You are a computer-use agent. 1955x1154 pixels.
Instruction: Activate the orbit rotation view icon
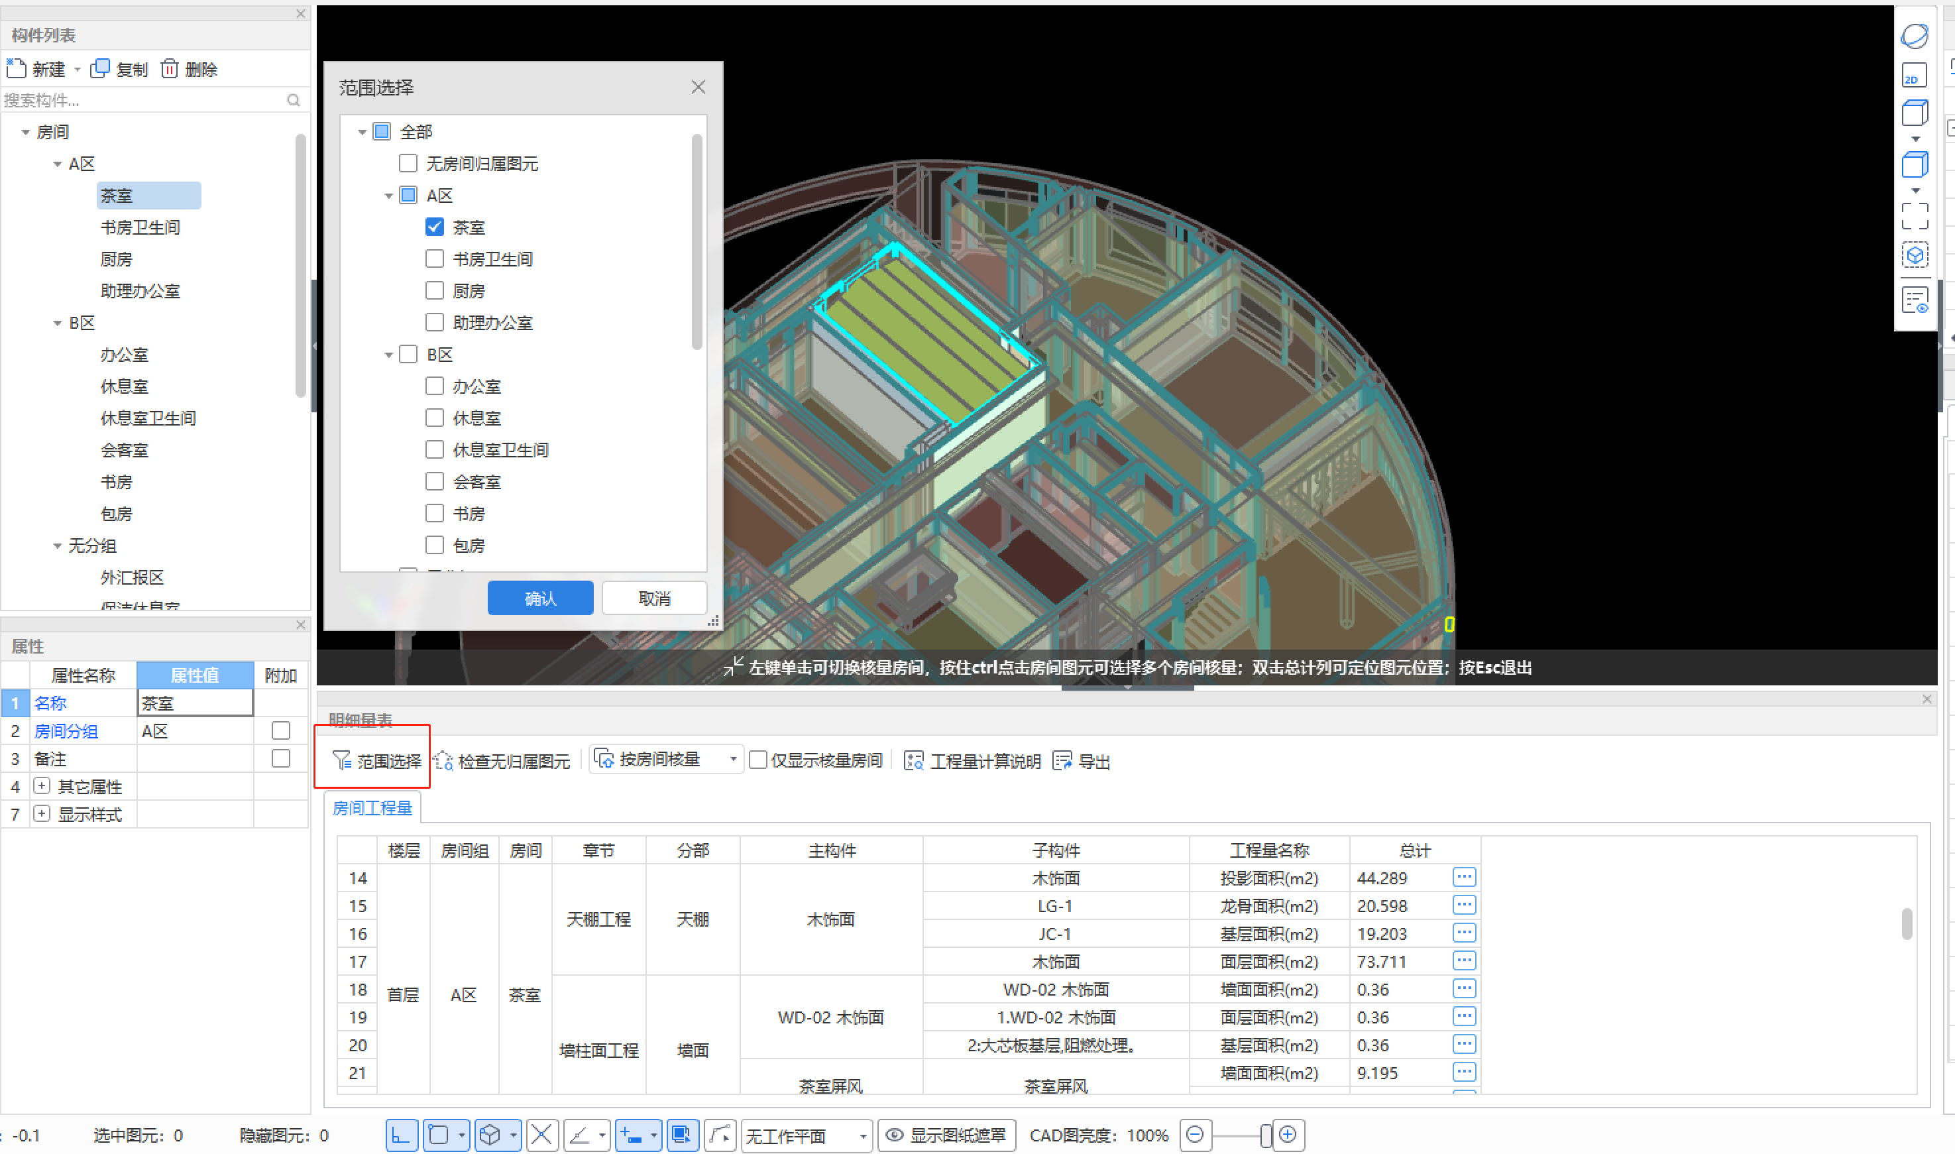1914,36
